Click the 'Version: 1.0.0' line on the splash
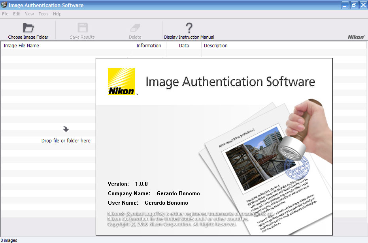Viewport: 368px width, 243px height. pos(128,184)
